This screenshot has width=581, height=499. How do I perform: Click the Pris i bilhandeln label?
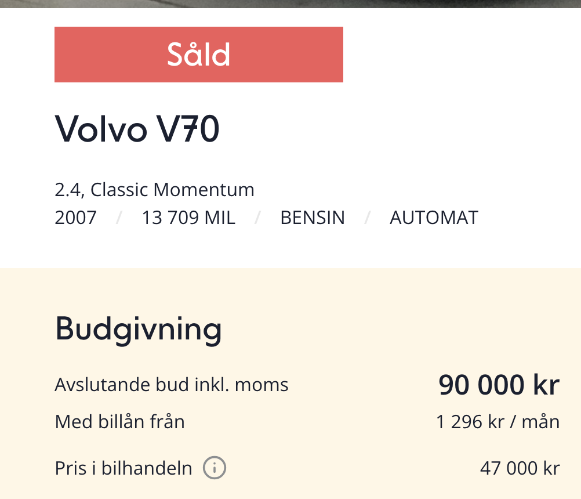(x=124, y=468)
